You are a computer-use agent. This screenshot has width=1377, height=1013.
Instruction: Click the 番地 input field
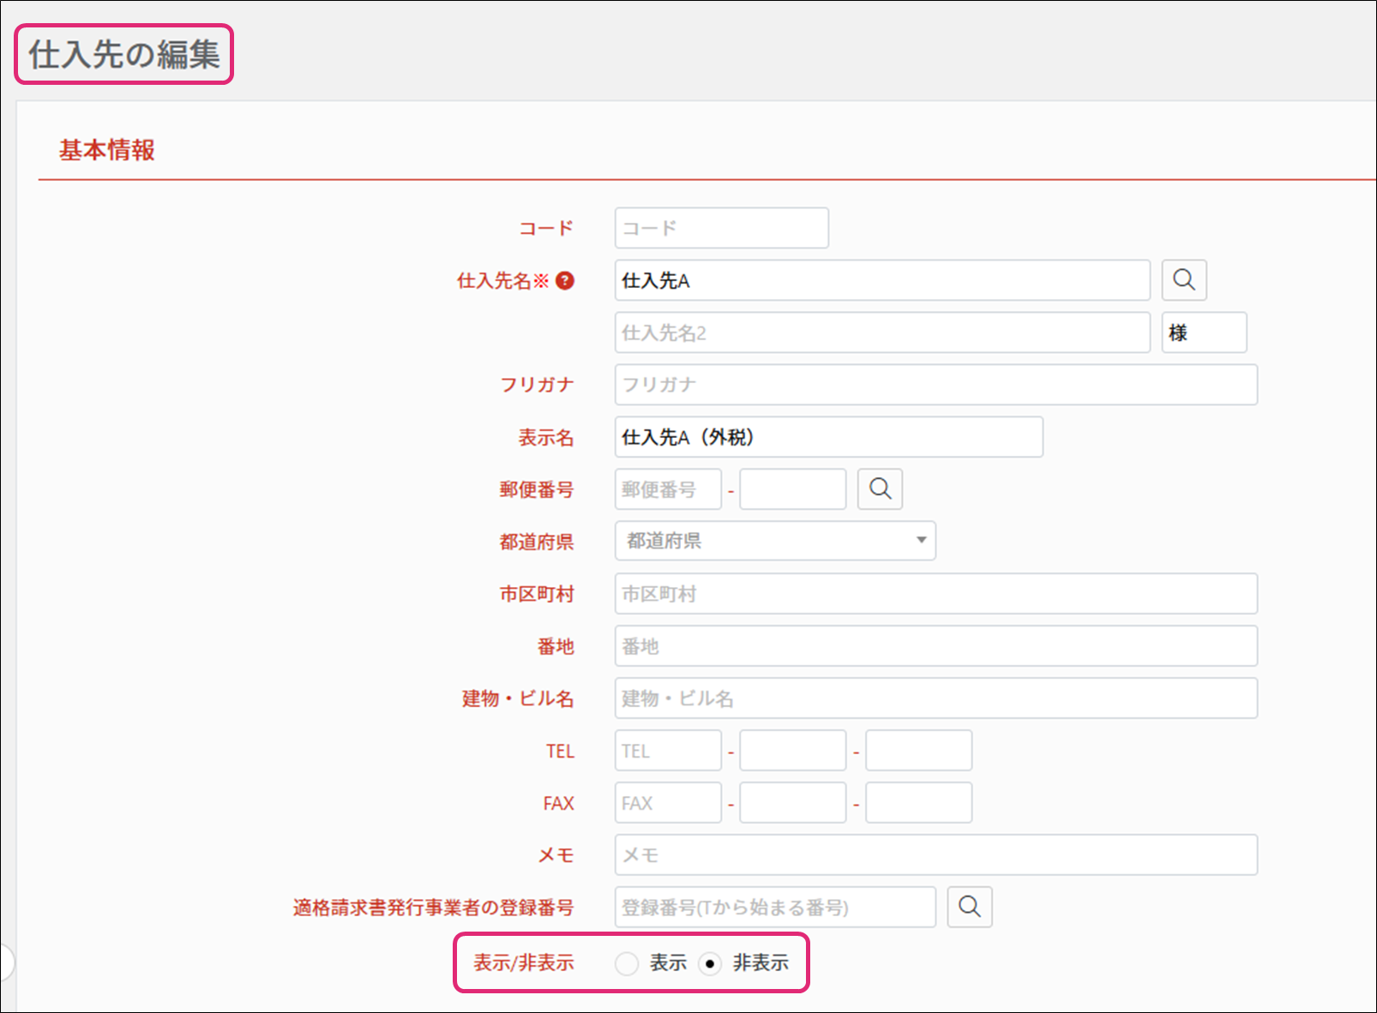[x=935, y=646]
